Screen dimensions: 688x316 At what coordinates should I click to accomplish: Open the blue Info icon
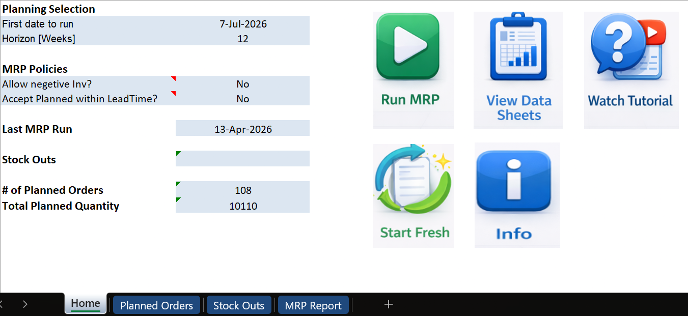click(x=513, y=183)
